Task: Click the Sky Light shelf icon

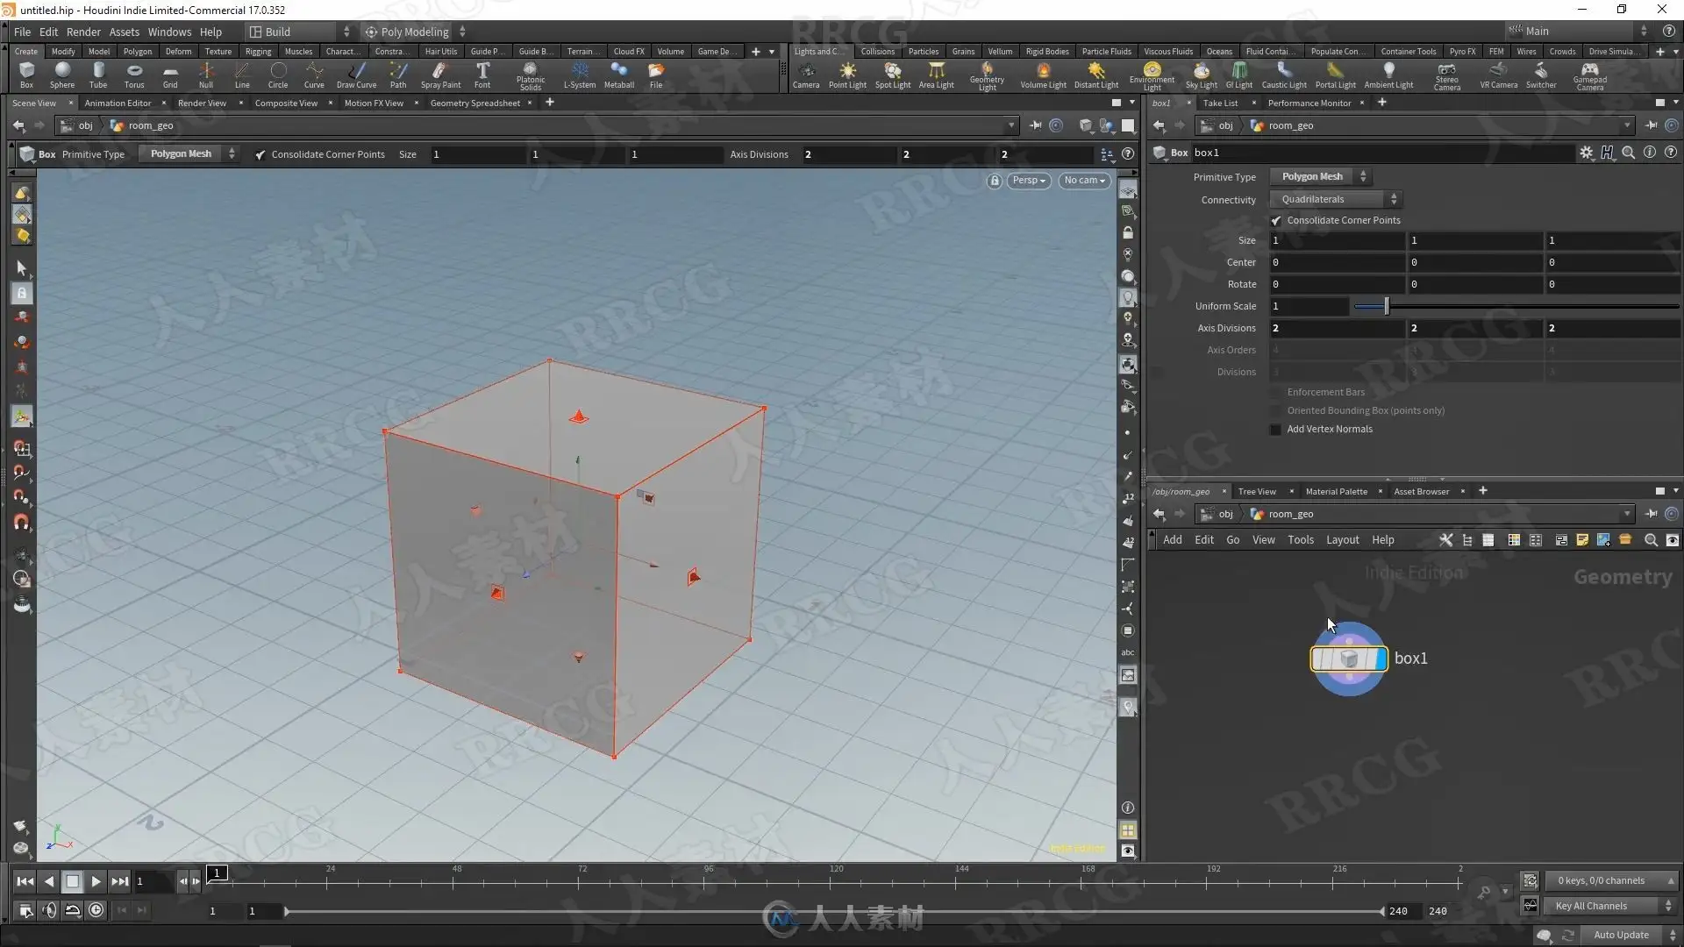Action: 1201,74
